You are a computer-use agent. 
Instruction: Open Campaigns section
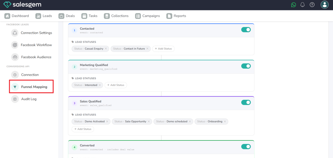tap(147, 16)
